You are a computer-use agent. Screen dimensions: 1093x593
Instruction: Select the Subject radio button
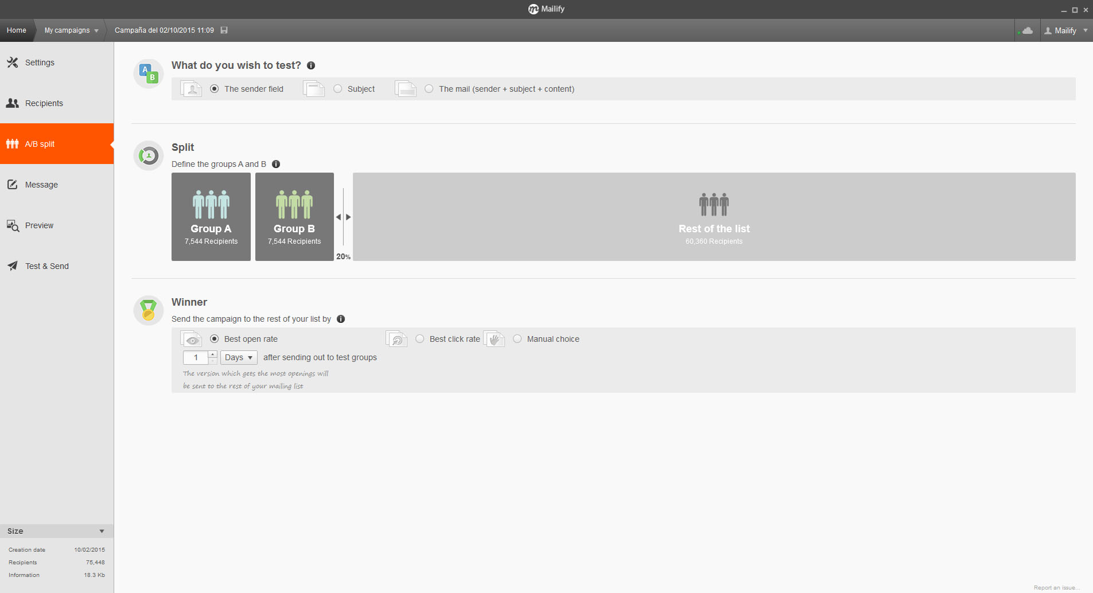338,89
